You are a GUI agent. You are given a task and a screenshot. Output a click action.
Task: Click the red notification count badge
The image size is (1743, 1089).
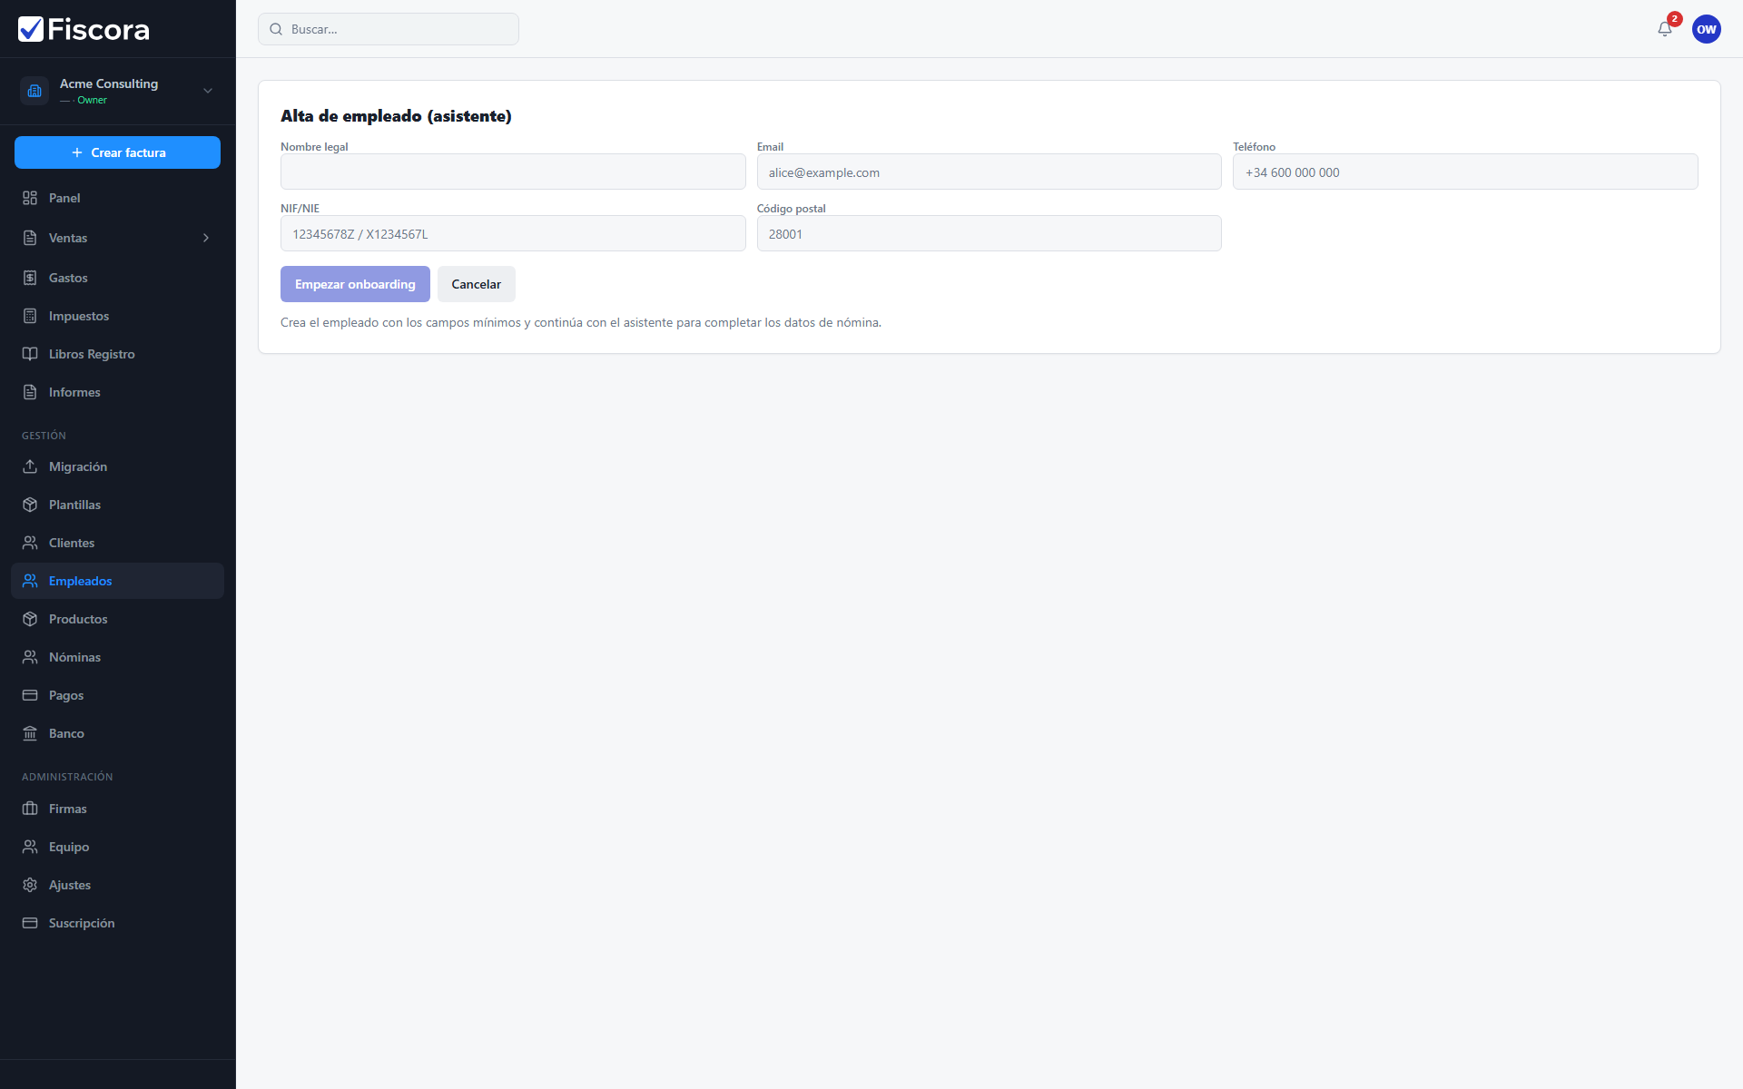1675,19
